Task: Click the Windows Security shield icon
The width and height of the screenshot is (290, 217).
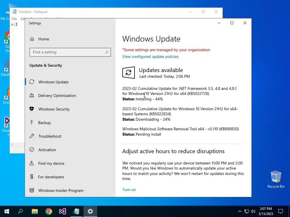Action: coord(32,109)
